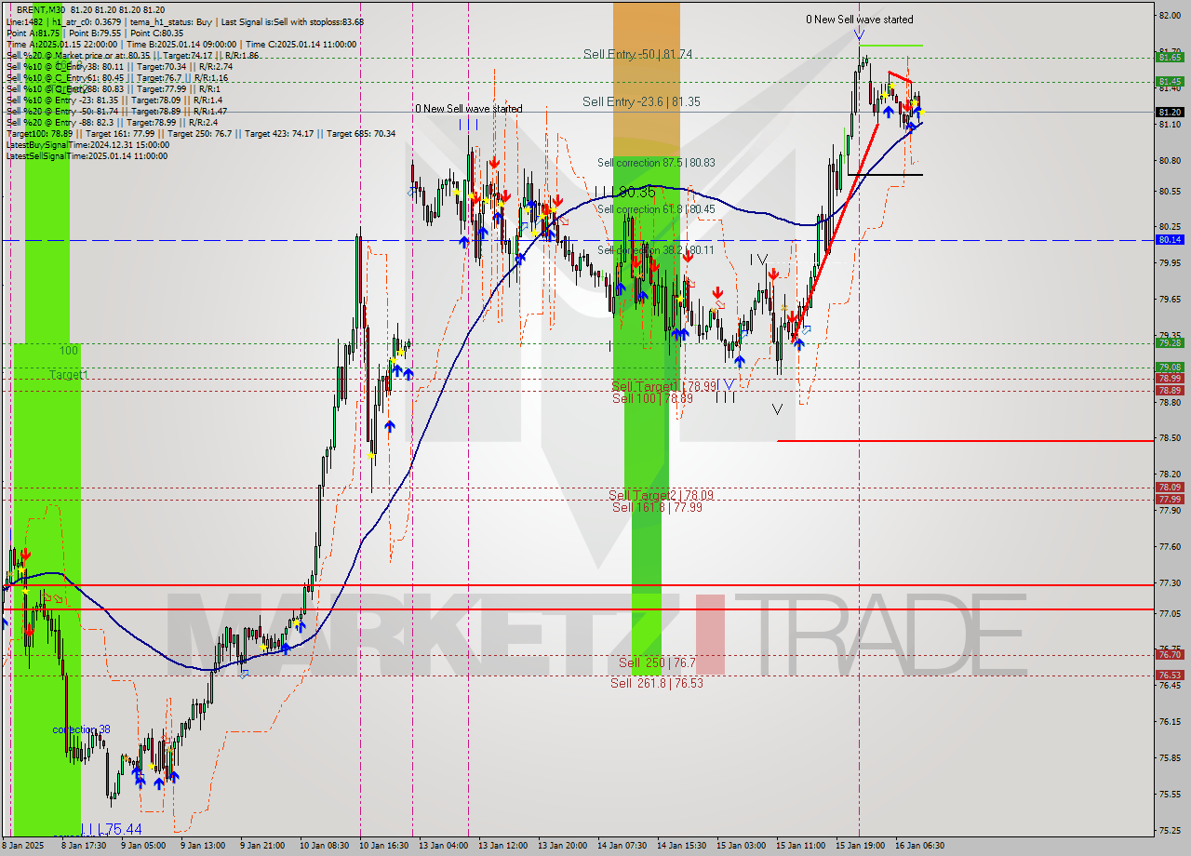Viewport: 1191px width, 856px height.
Task: Click the '15 Jan 03:00' time label
Action: point(741,846)
